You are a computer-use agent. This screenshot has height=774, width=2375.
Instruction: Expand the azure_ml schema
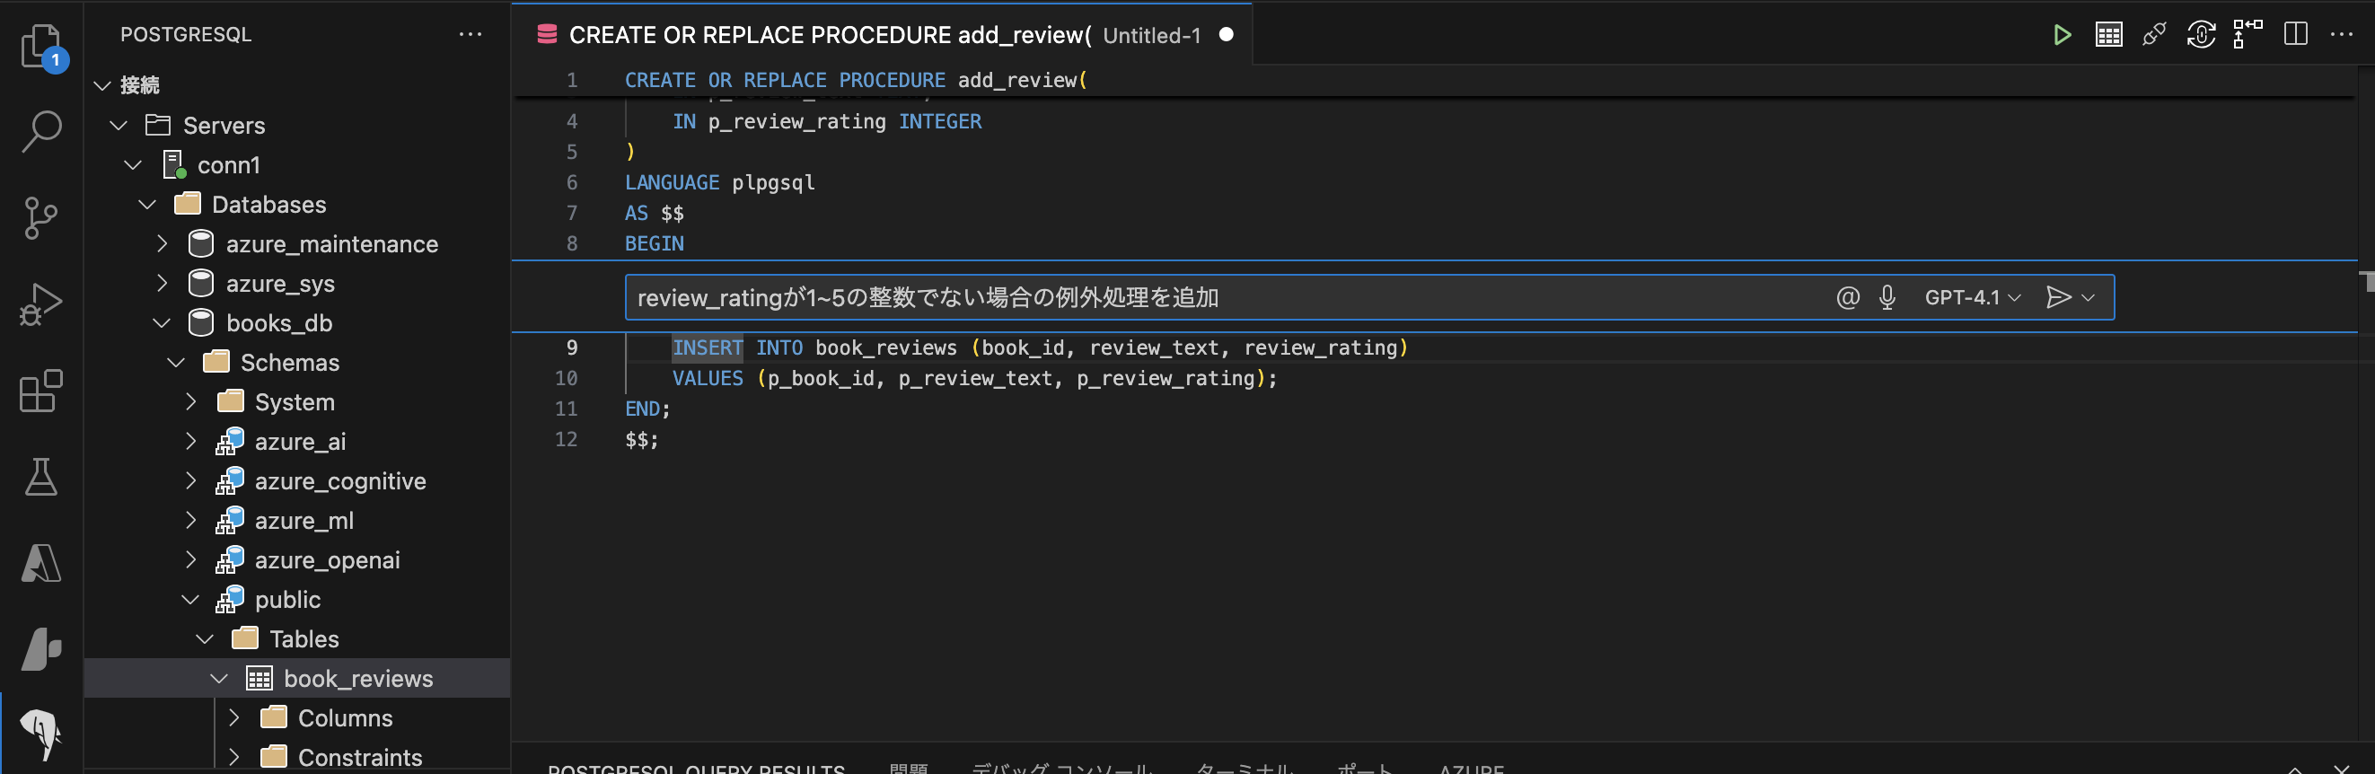(x=191, y=522)
